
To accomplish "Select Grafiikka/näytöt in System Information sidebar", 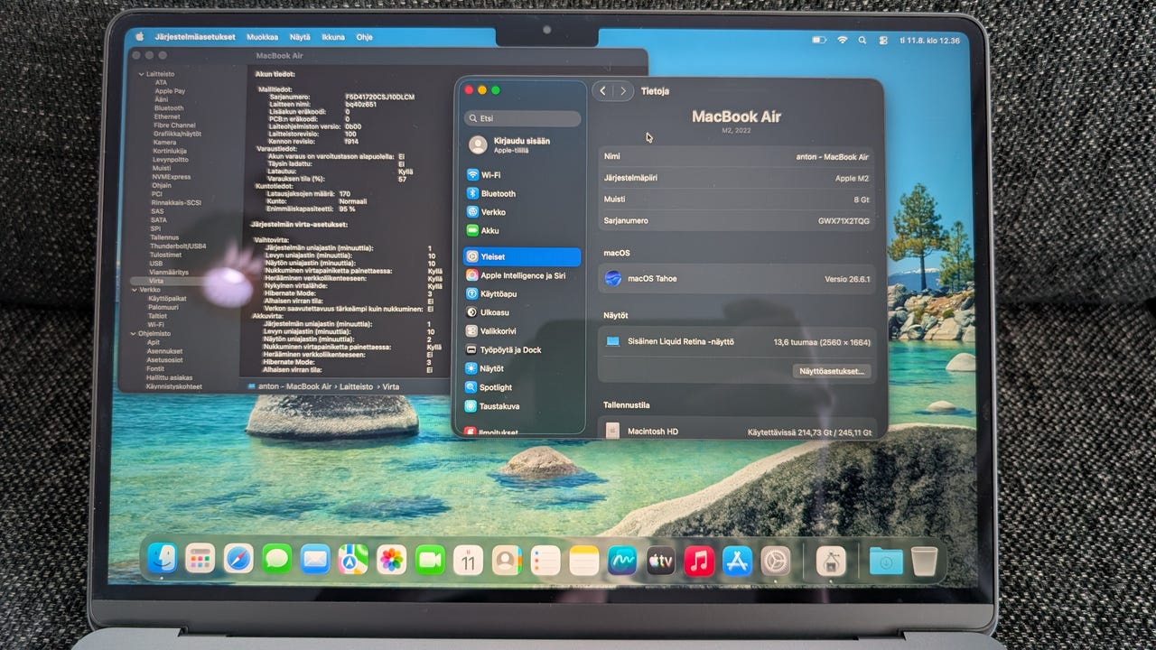I will coord(178,134).
